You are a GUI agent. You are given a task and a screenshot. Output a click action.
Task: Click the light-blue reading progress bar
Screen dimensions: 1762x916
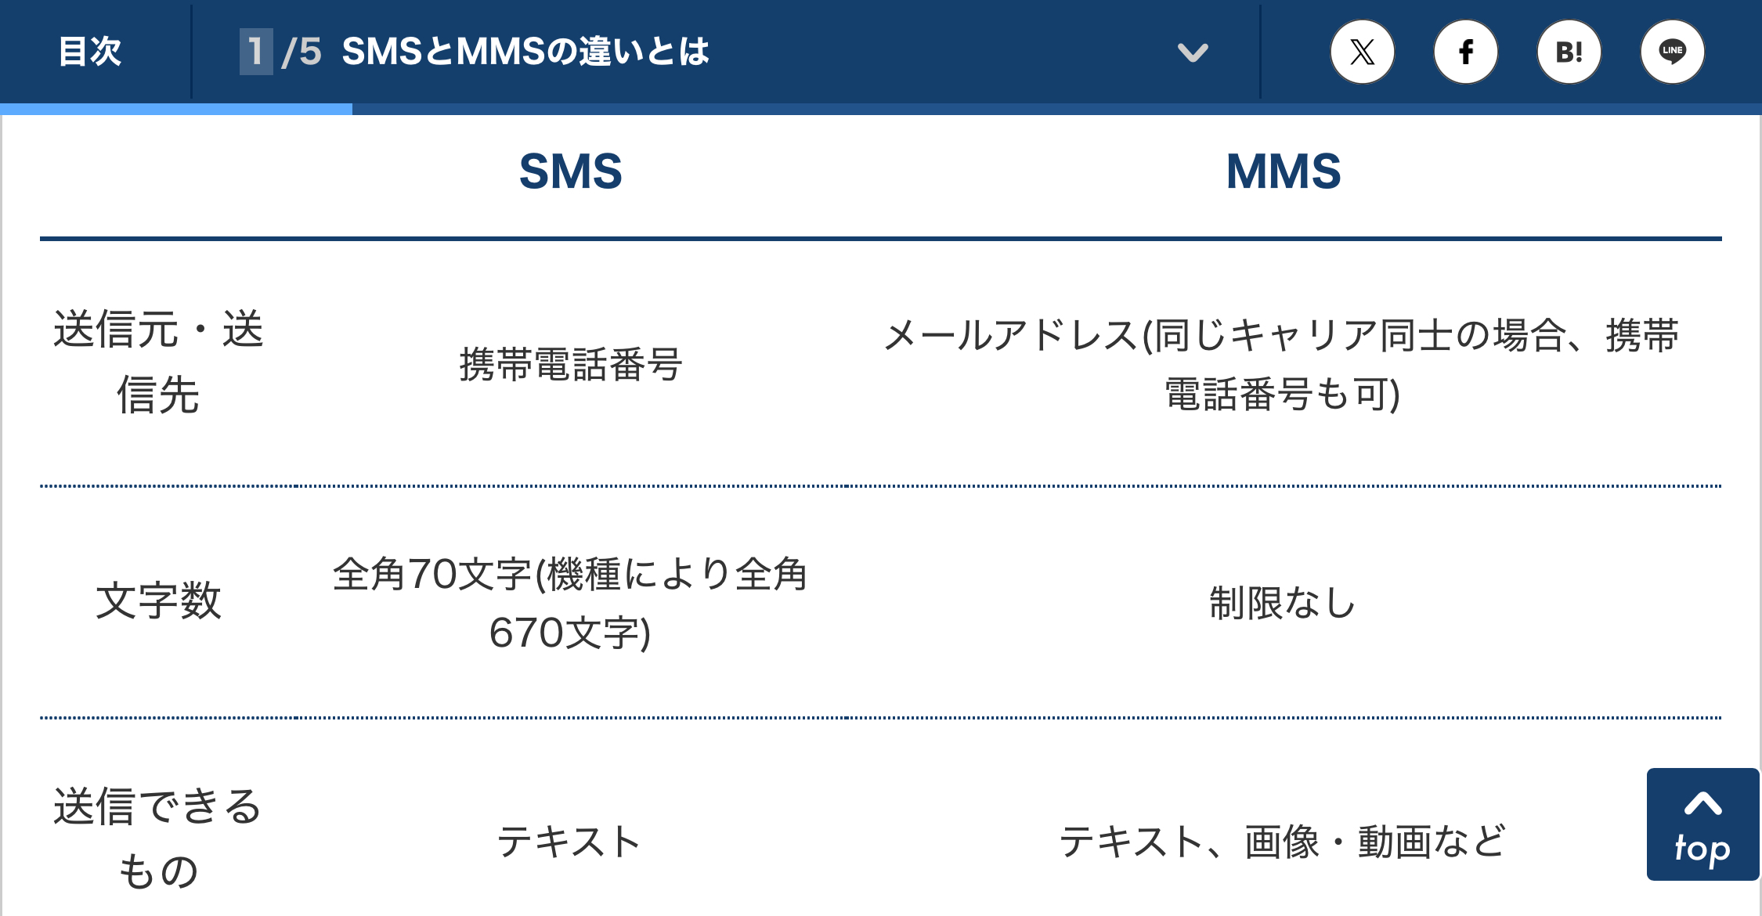tap(176, 110)
